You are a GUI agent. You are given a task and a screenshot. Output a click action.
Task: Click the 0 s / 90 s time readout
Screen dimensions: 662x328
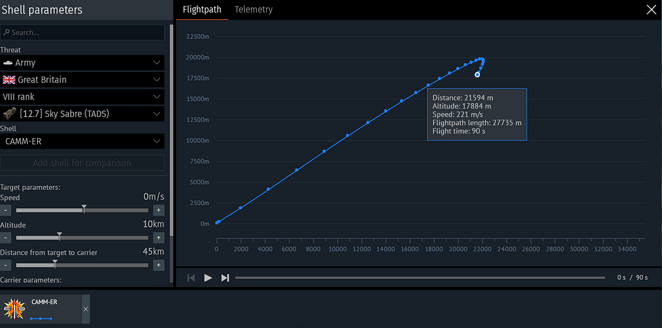(632, 277)
